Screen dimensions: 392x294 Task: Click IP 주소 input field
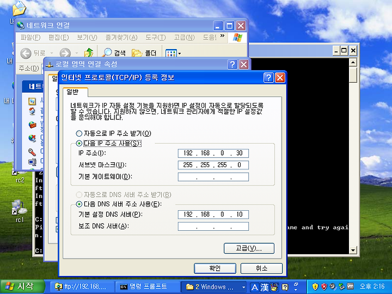tap(213, 153)
